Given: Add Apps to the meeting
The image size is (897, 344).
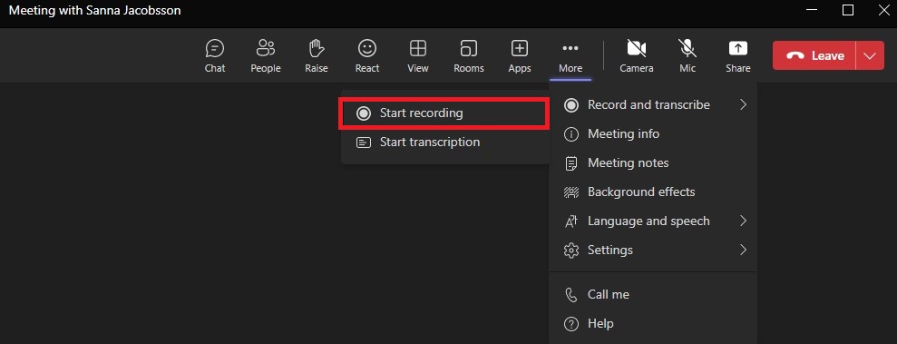Looking at the screenshot, I should [520, 56].
